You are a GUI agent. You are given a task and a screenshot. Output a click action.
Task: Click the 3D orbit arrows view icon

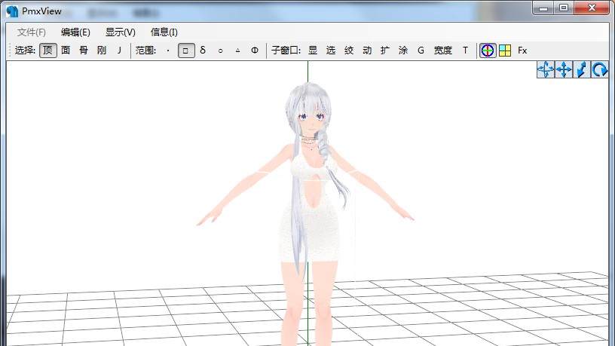[x=545, y=70]
